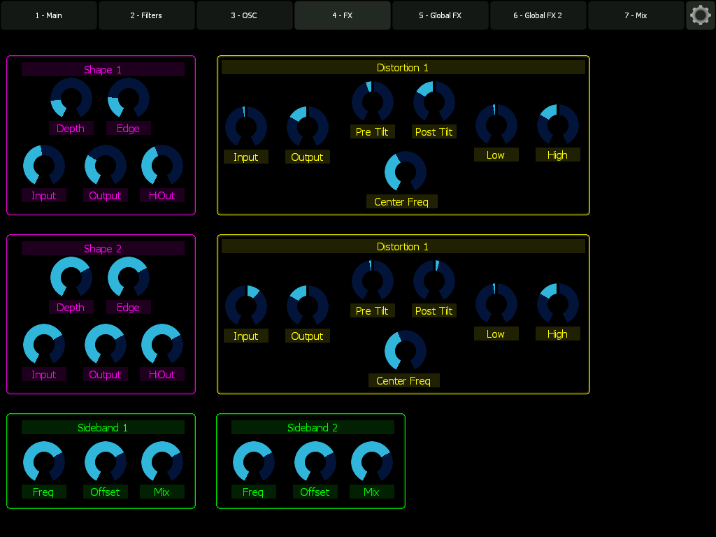Click the Edge label in Shape 2
The height and width of the screenshot is (537, 716).
(129, 308)
